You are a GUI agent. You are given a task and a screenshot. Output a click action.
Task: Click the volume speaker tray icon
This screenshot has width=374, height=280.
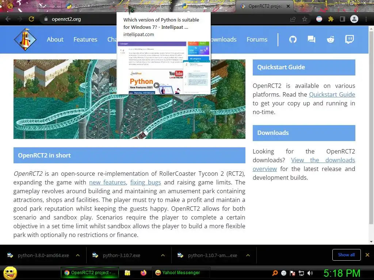(x=310, y=273)
